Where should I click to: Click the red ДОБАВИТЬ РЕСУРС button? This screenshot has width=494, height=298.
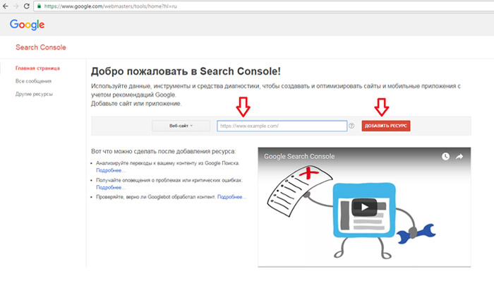(x=386, y=126)
